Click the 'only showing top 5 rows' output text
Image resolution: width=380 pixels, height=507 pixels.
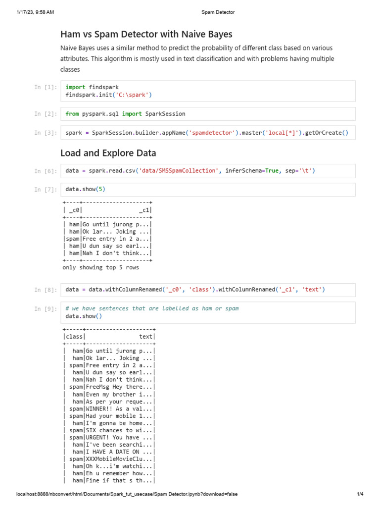(100, 268)
